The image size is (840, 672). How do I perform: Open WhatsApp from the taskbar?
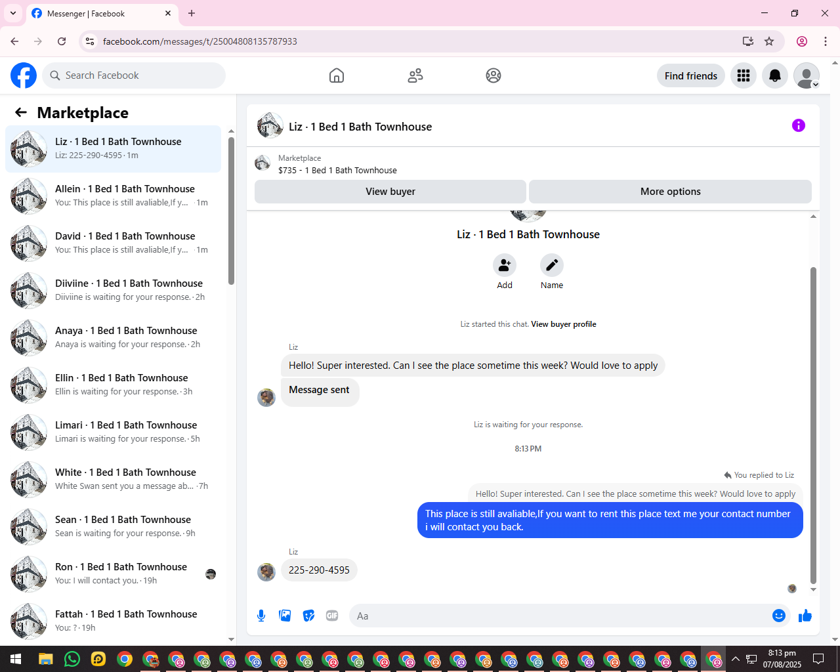point(72,659)
